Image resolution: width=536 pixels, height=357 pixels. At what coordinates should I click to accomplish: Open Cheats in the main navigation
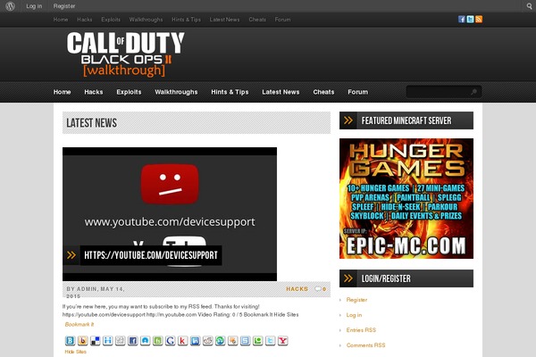pos(323,92)
